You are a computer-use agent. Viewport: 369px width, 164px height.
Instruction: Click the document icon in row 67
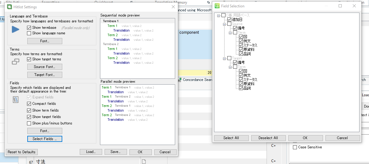144,162
